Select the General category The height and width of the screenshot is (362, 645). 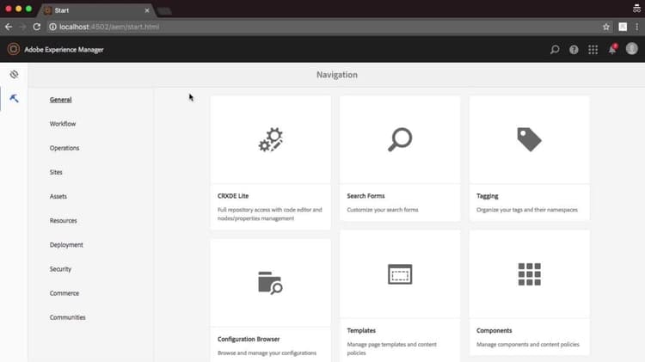coord(60,100)
